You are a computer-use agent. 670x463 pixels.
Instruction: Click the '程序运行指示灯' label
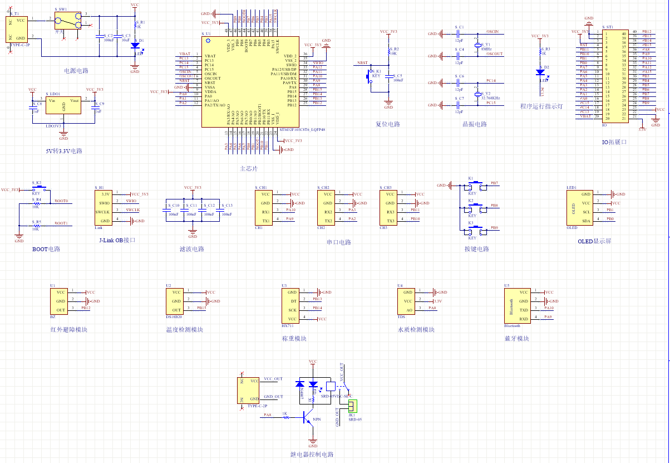(541, 106)
